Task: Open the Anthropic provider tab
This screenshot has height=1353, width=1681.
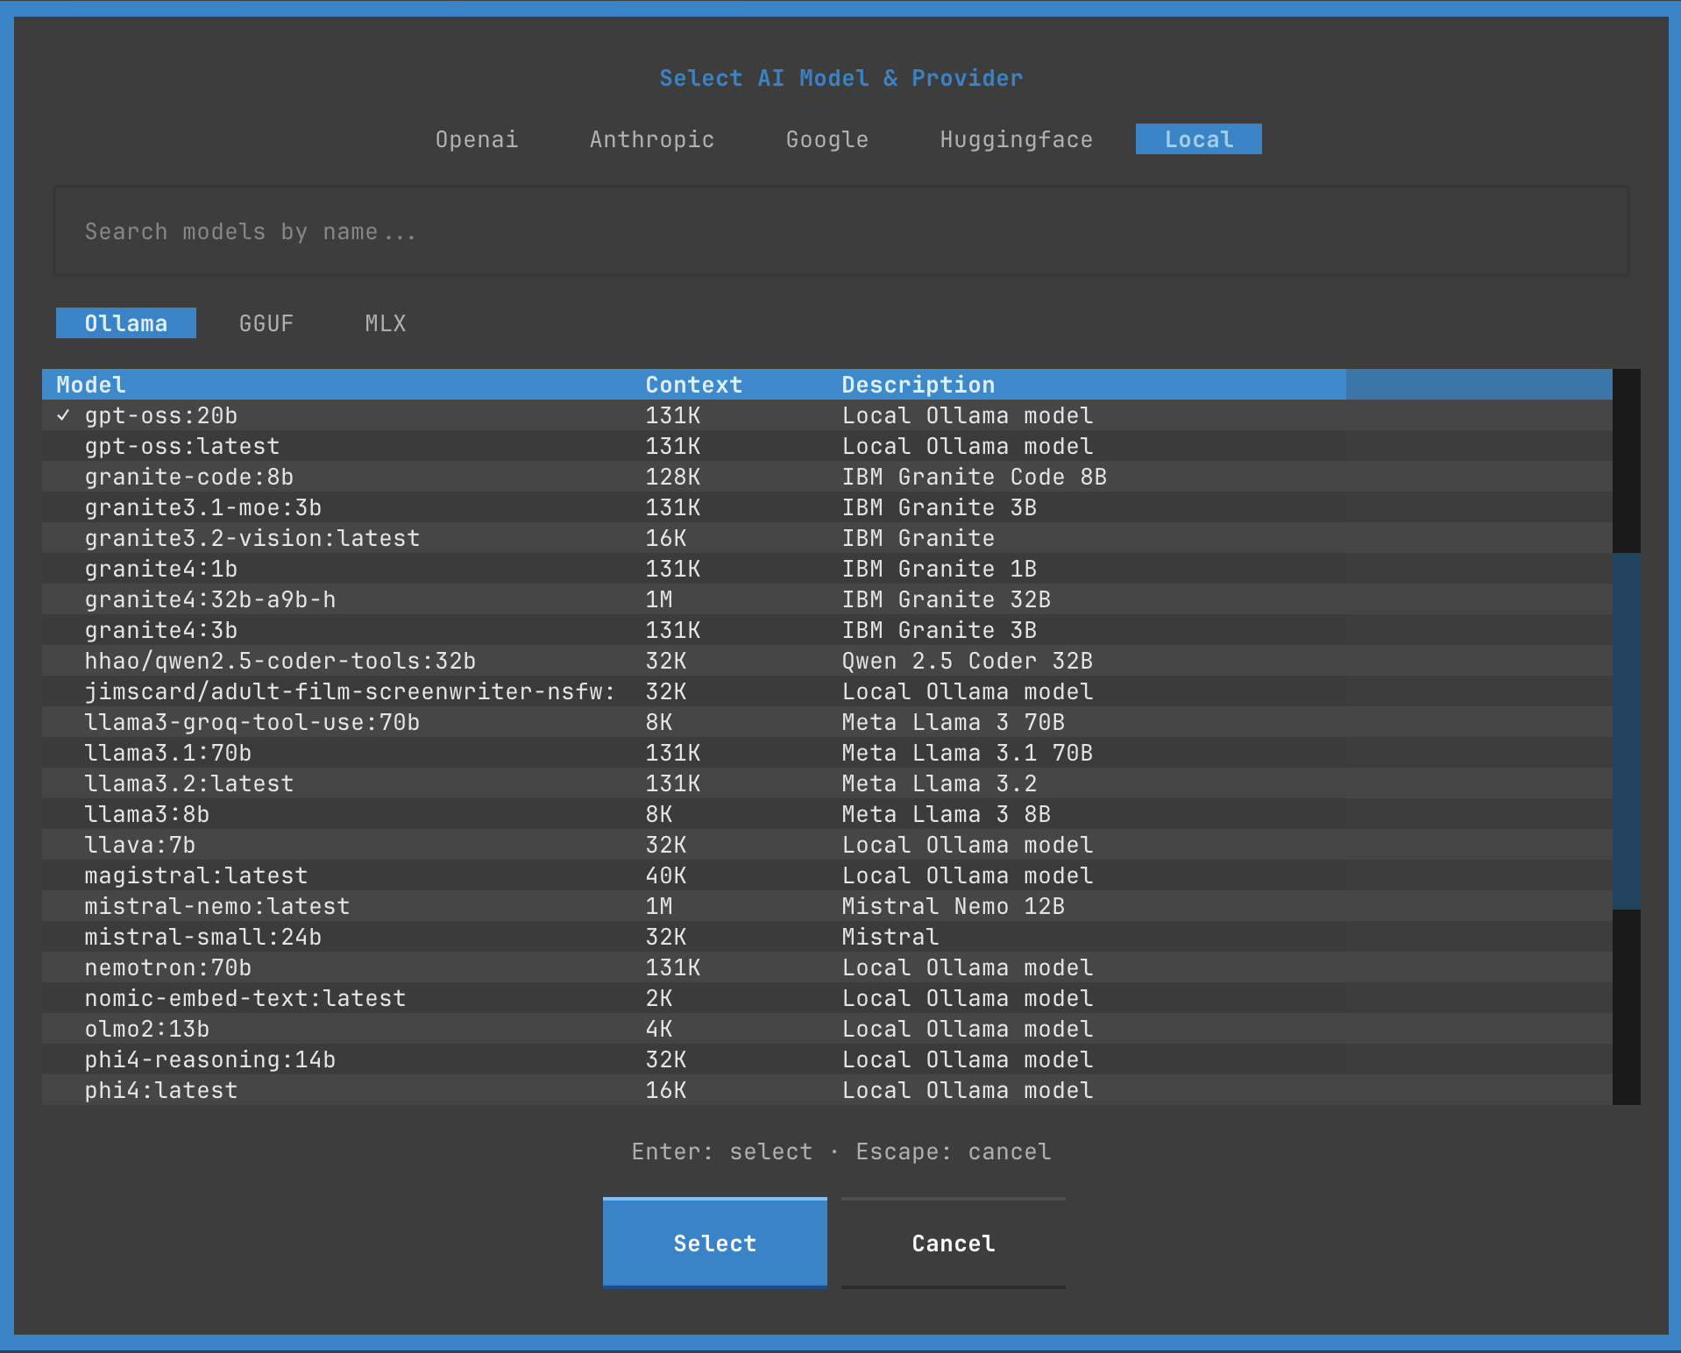Action: [x=651, y=139]
